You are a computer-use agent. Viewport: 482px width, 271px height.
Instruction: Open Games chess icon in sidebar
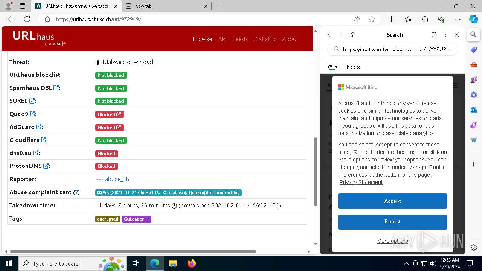[474, 80]
